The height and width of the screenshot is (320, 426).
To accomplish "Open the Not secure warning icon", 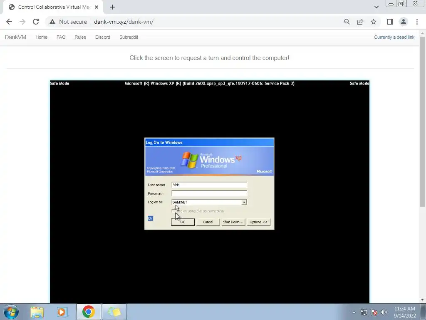I will click(52, 22).
